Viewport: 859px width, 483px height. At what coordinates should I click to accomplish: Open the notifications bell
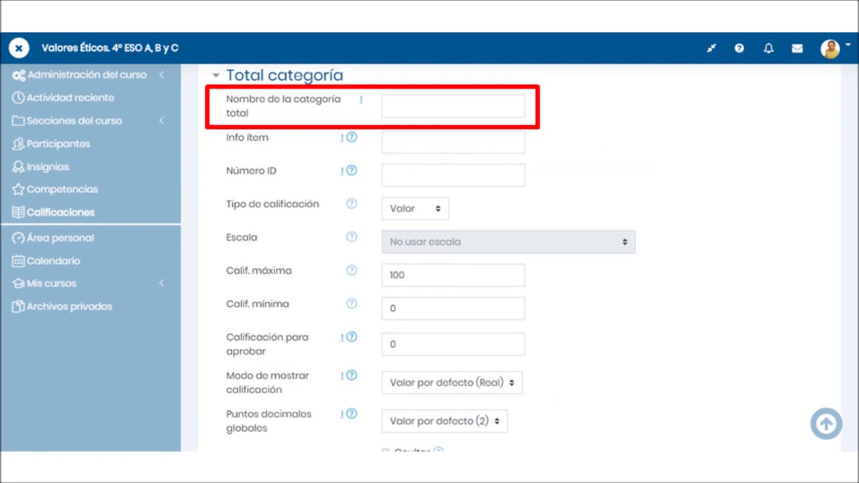click(768, 48)
